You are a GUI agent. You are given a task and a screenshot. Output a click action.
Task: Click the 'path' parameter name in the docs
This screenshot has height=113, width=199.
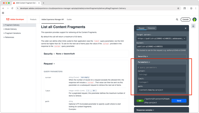(47, 101)
